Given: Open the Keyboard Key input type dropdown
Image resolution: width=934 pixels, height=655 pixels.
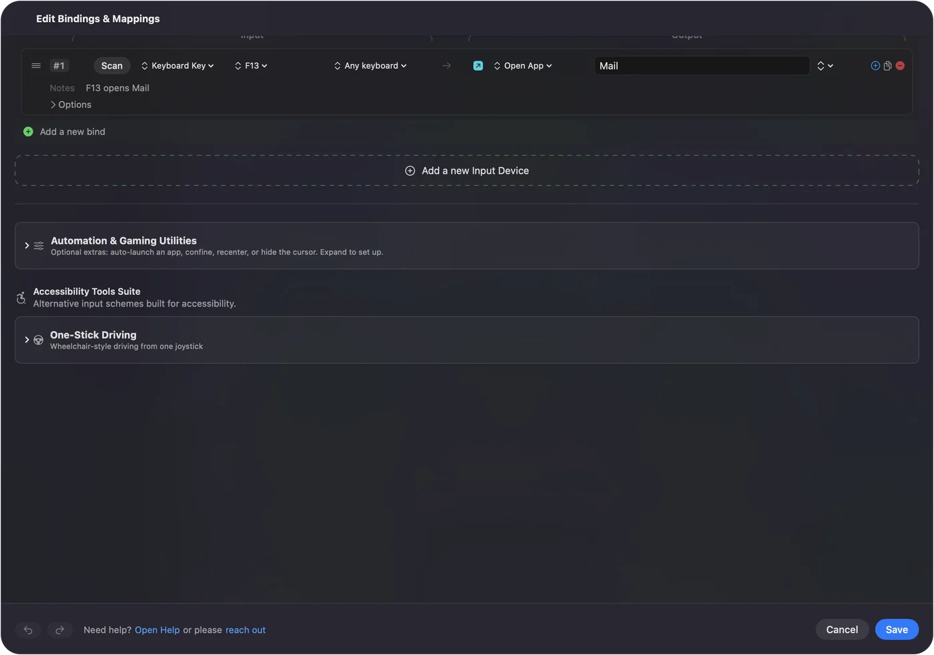Looking at the screenshot, I should point(177,65).
